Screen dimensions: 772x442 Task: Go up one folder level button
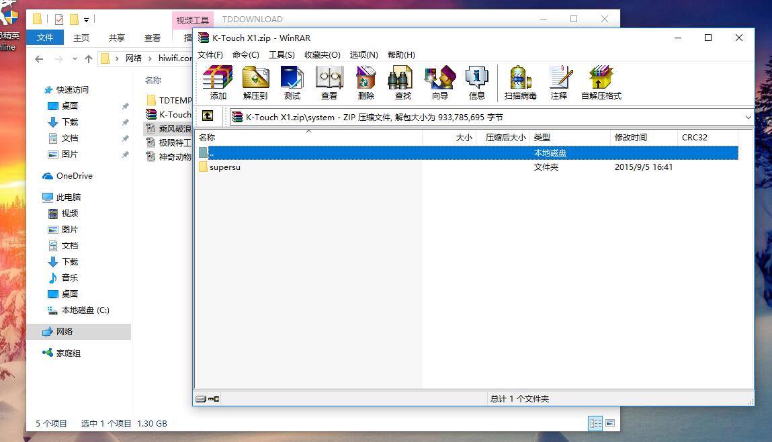(208, 116)
